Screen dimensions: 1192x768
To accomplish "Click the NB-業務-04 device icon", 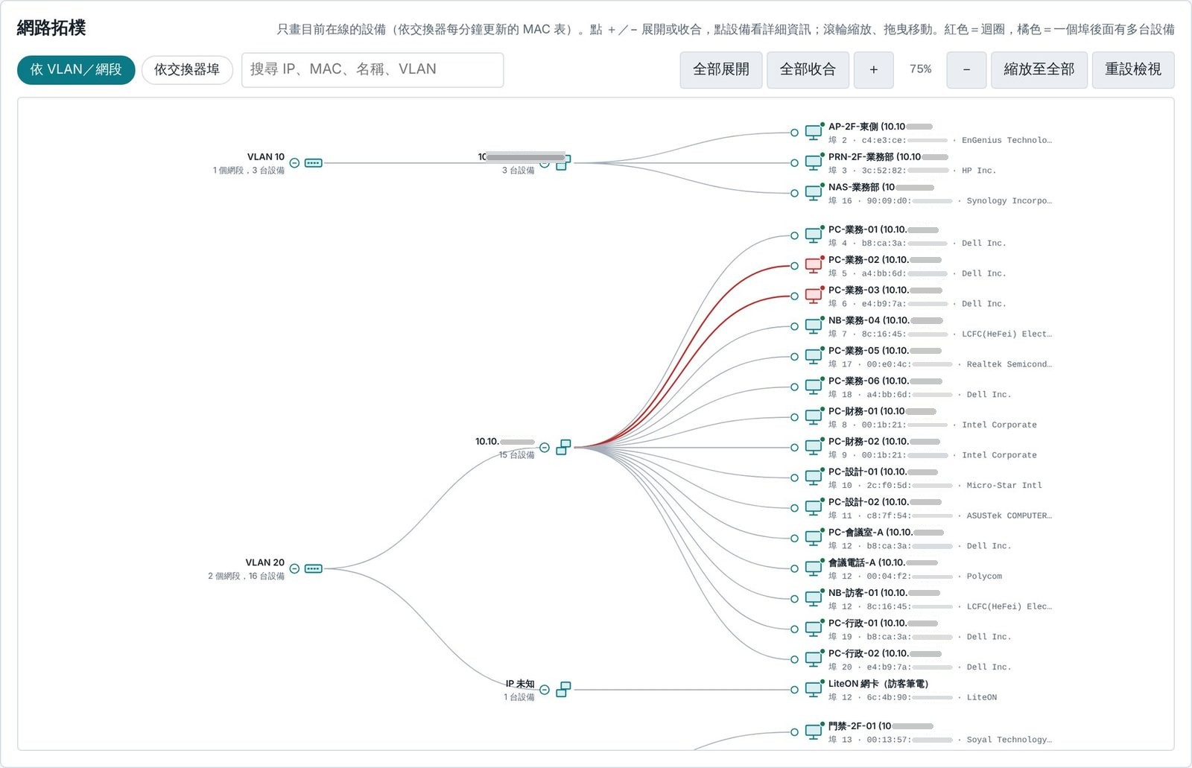I will (814, 326).
